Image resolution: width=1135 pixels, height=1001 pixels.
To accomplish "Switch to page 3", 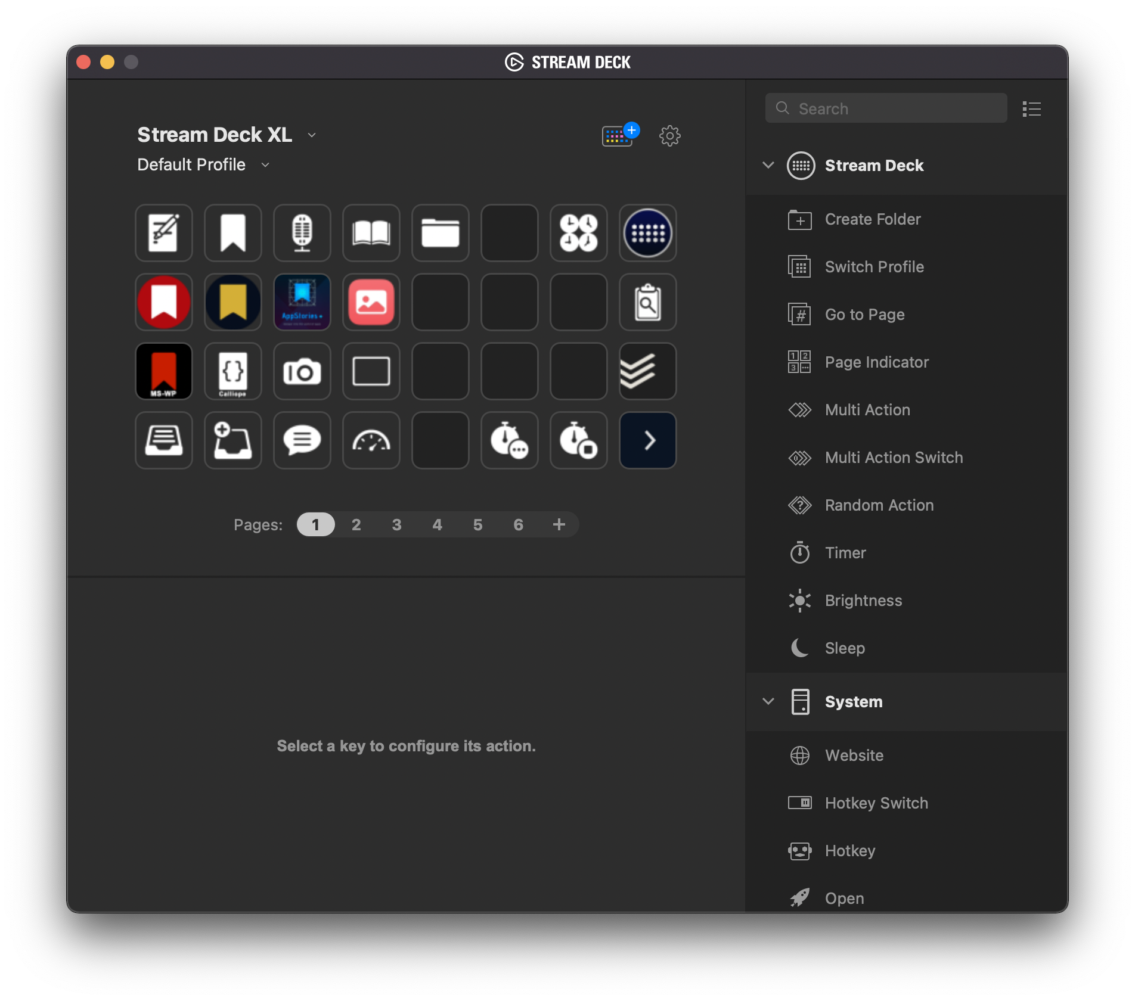I will pos(397,524).
